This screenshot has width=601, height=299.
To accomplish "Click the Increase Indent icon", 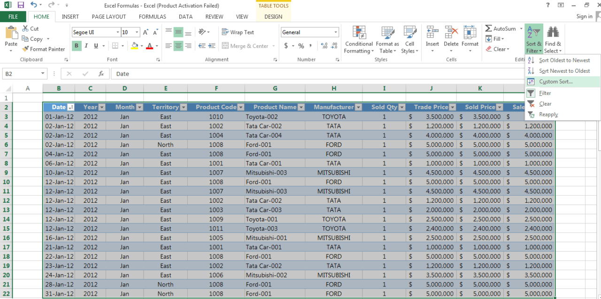I will click(212, 46).
